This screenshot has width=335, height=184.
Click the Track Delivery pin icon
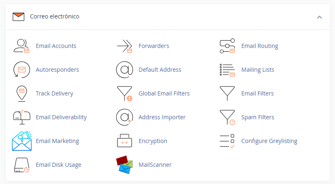21,93
